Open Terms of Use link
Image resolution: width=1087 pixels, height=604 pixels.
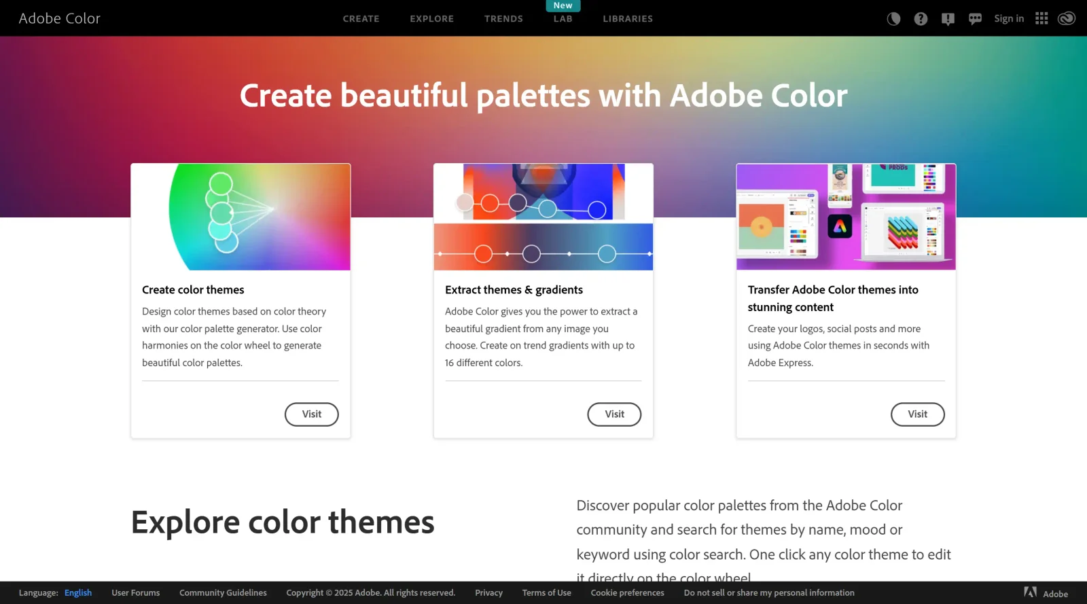(547, 592)
